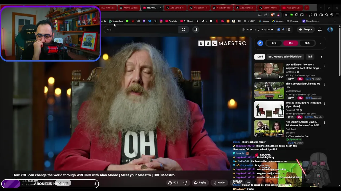The width and height of the screenshot is (341, 191).
Task: Expand the extension stats dropdown arrow
Action: click(320, 43)
